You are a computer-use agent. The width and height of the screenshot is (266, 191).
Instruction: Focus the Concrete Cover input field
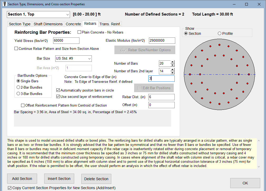click(162, 79)
